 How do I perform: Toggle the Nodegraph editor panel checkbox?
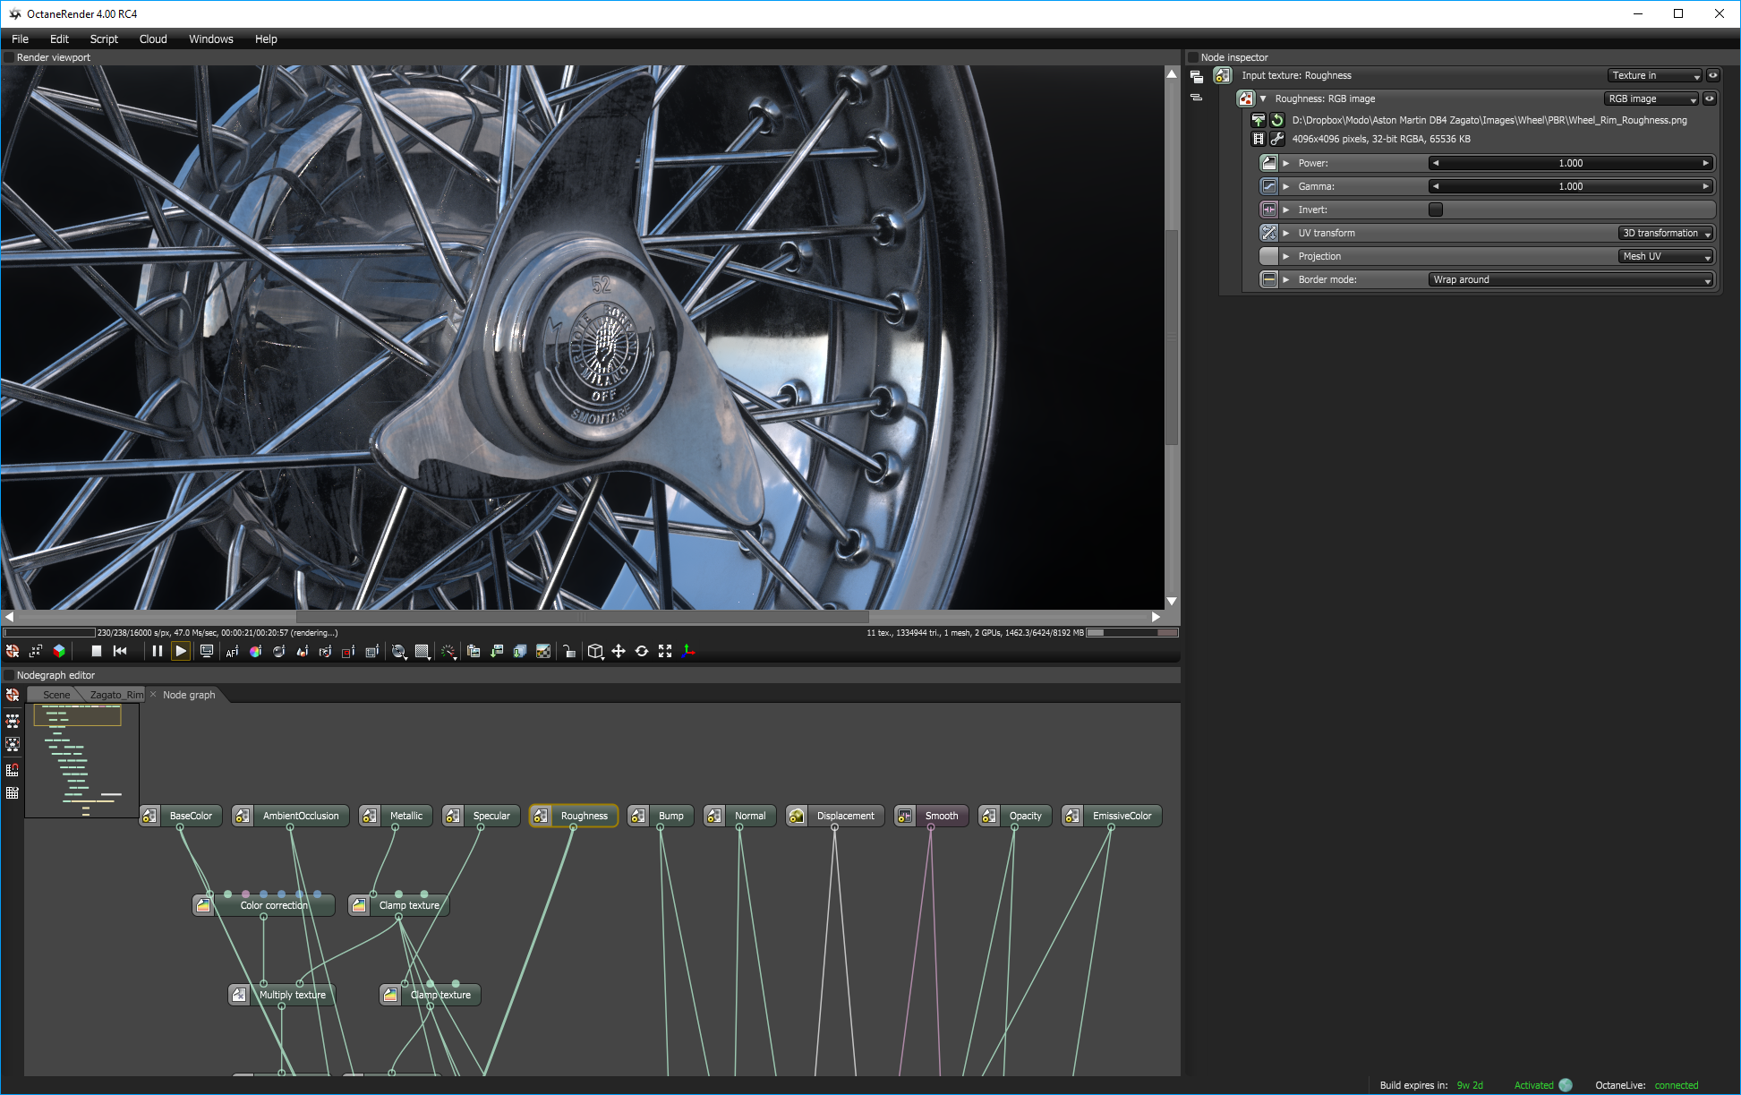(x=9, y=675)
